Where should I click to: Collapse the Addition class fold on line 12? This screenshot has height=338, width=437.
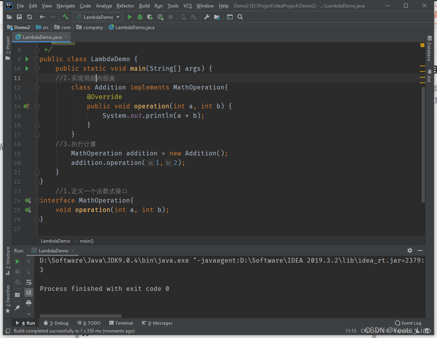coord(37,88)
